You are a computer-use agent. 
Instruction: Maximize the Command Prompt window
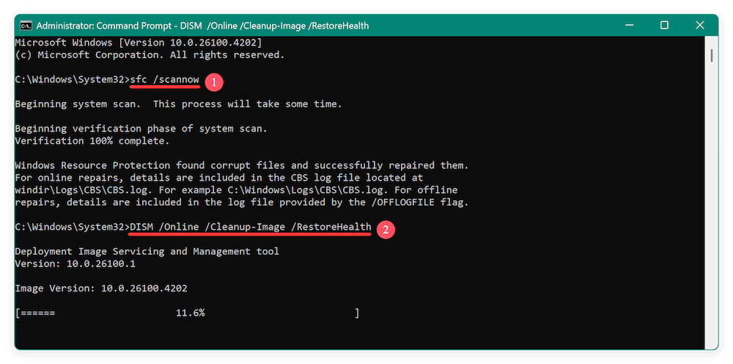pyautogui.click(x=664, y=26)
